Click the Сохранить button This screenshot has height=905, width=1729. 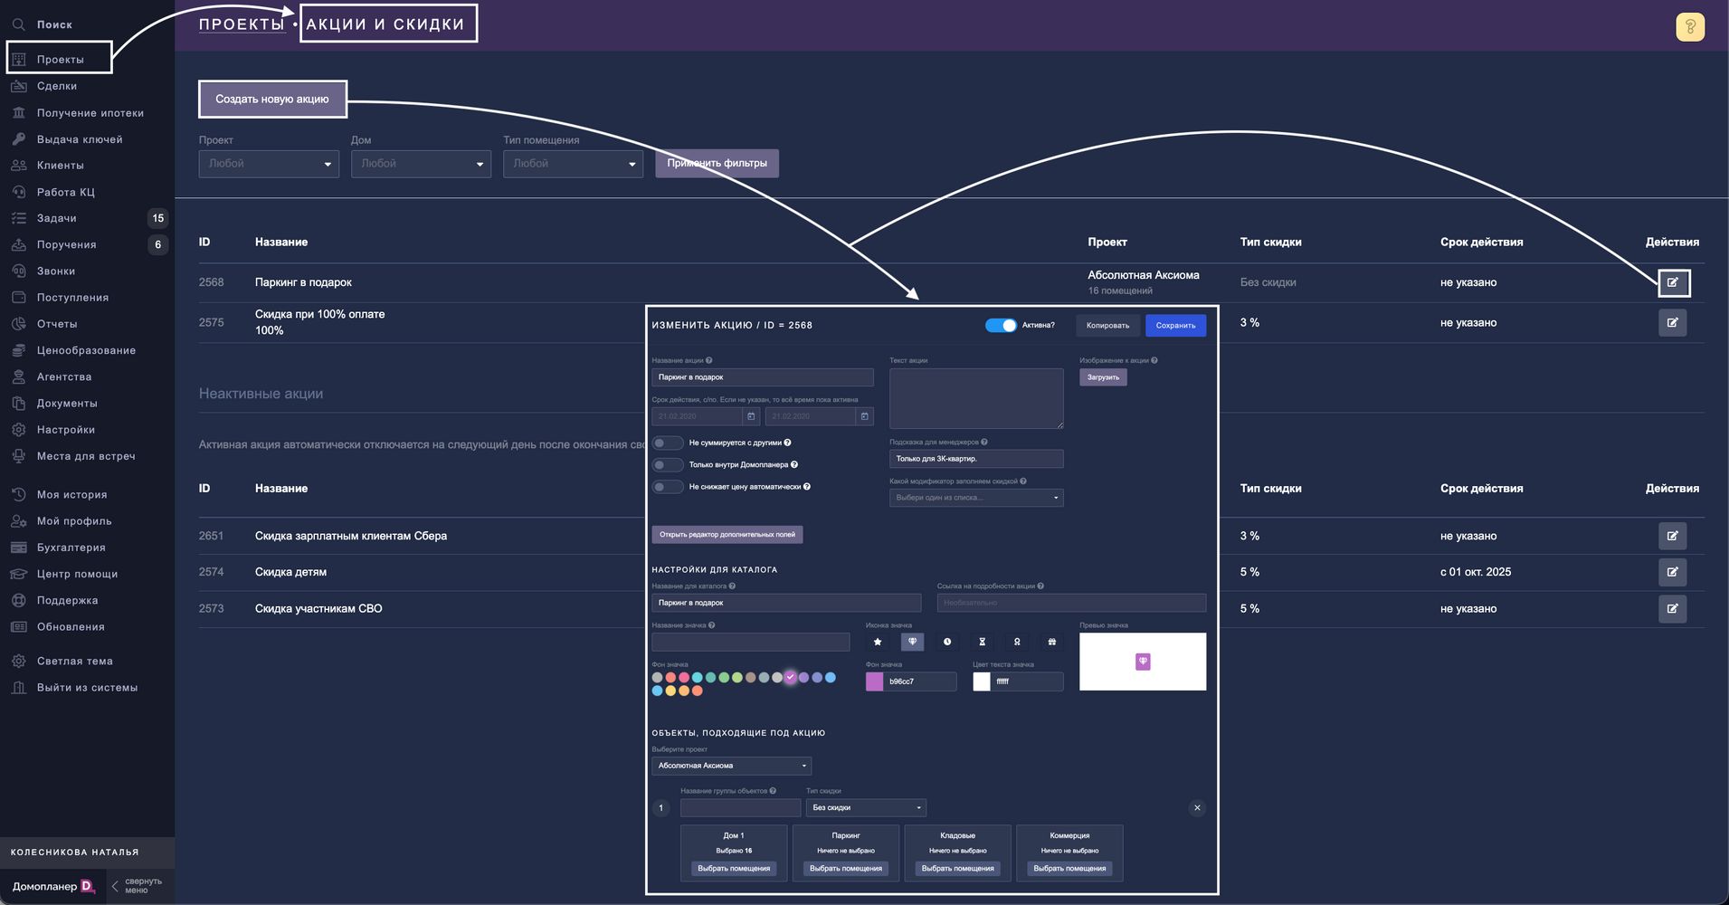1174,326
